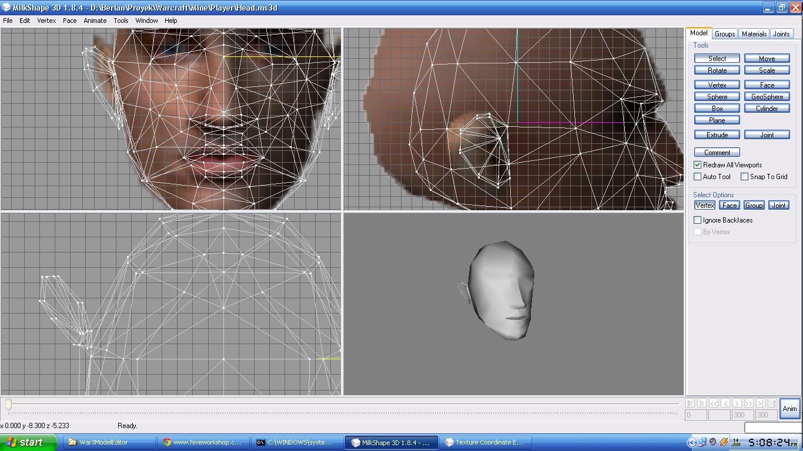Click the network connection tray icon
The height and width of the screenshot is (451, 803).
(702, 442)
